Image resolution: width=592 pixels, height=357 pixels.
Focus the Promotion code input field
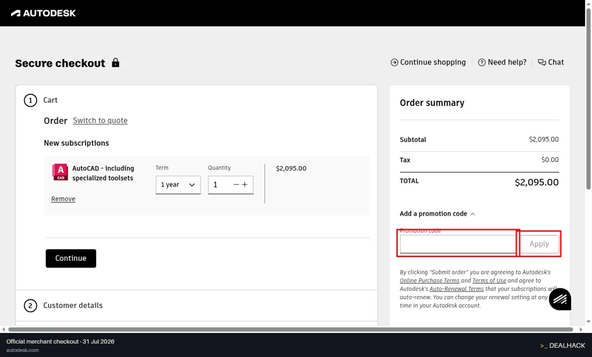coord(458,244)
